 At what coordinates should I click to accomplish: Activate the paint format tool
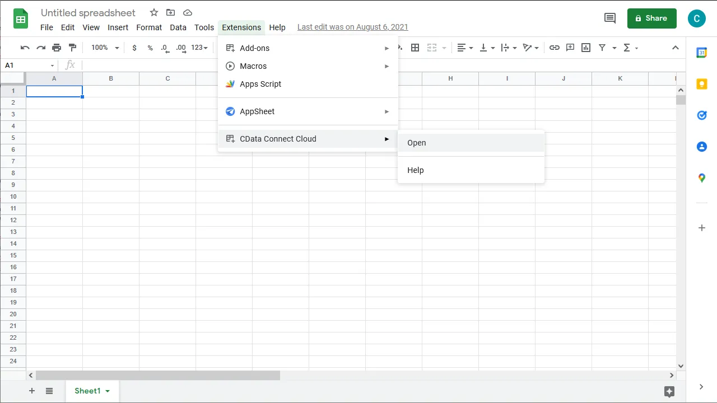[x=72, y=48]
